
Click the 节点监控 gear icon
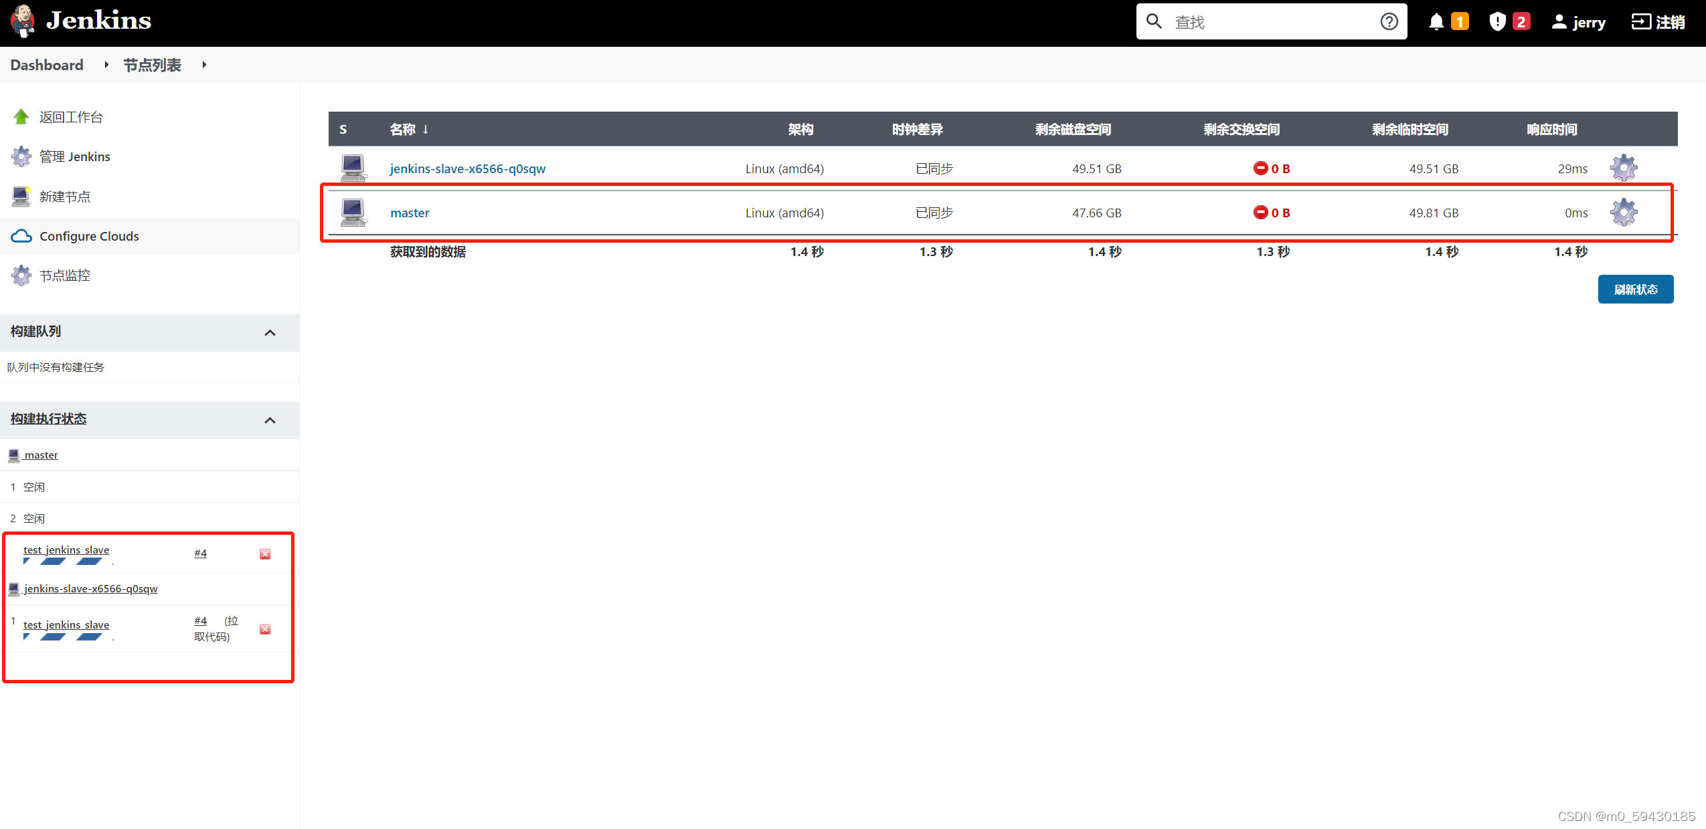(21, 275)
